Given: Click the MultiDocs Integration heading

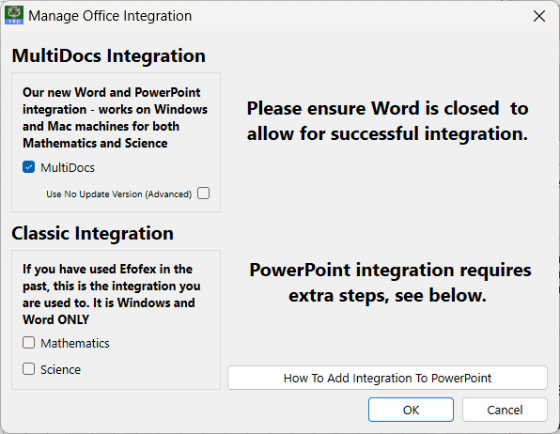Looking at the screenshot, I should coord(109,55).
